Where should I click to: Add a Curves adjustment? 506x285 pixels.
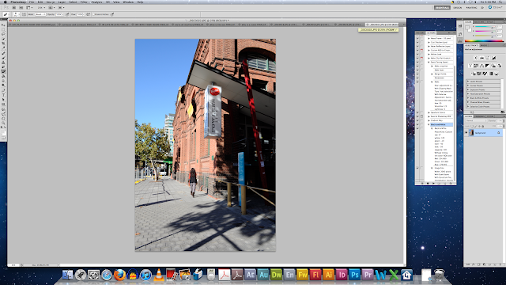pos(488,58)
